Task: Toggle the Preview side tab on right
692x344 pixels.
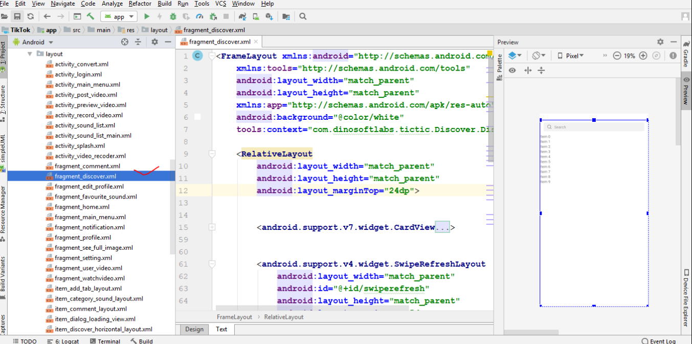Action: [686, 91]
